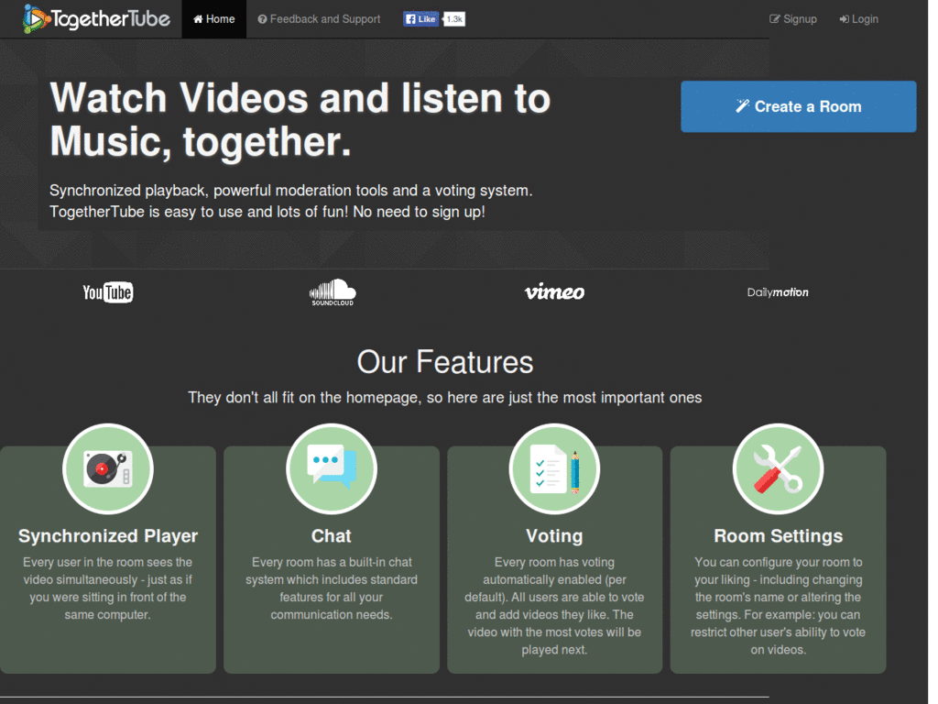Open the Signup page

point(793,18)
